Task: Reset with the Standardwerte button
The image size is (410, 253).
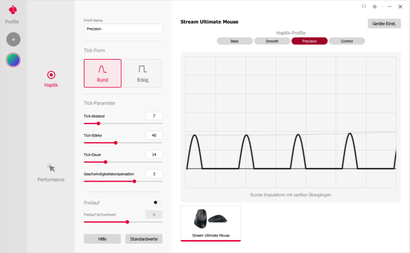Action: click(x=143, y=239)
